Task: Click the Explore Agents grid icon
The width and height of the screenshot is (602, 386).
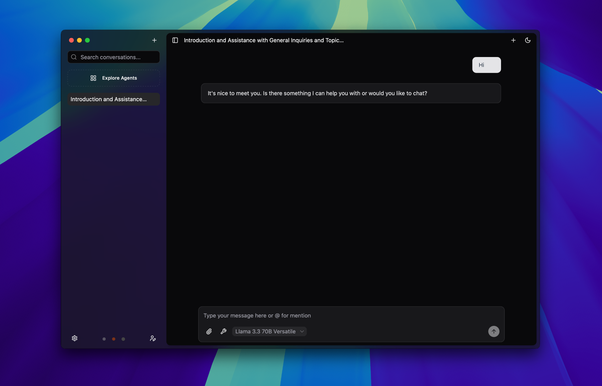Action: point(93,78)
